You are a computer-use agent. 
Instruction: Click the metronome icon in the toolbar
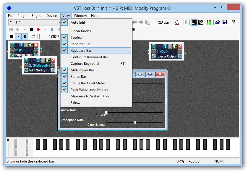177,22
